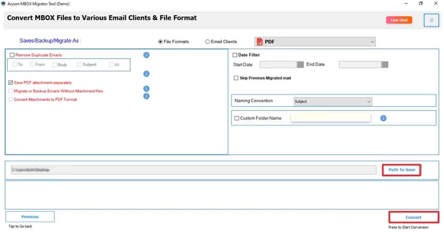The image size is (444, 236).
Task: Click the 'Start Date' label text
Action: [243, 65]
